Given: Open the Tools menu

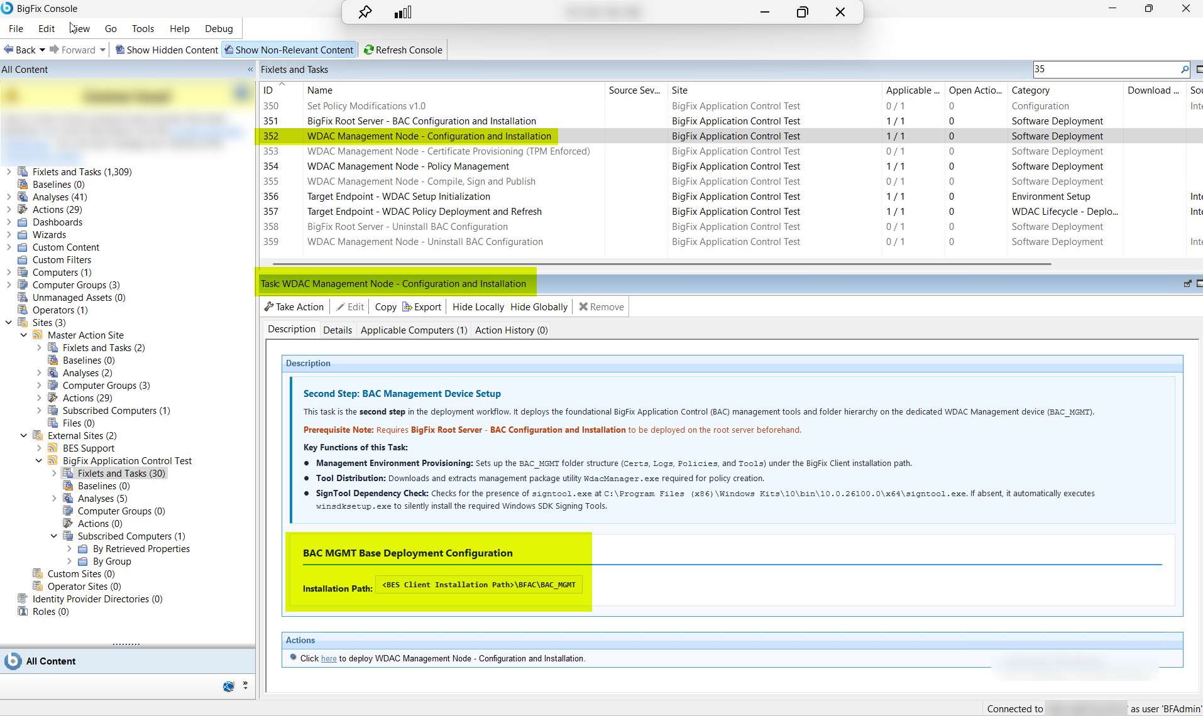Looking at the screenshot, I should [143, 28].
